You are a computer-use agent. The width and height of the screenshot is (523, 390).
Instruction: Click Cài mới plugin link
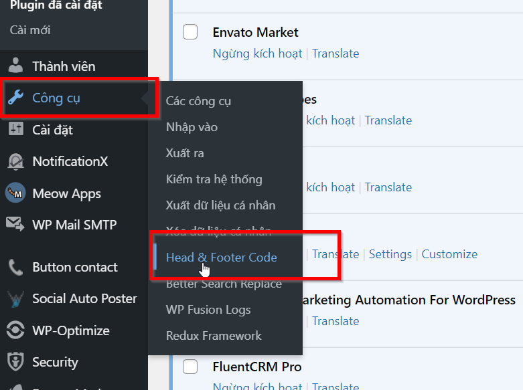pyautogui.click(x=30, y=30)
